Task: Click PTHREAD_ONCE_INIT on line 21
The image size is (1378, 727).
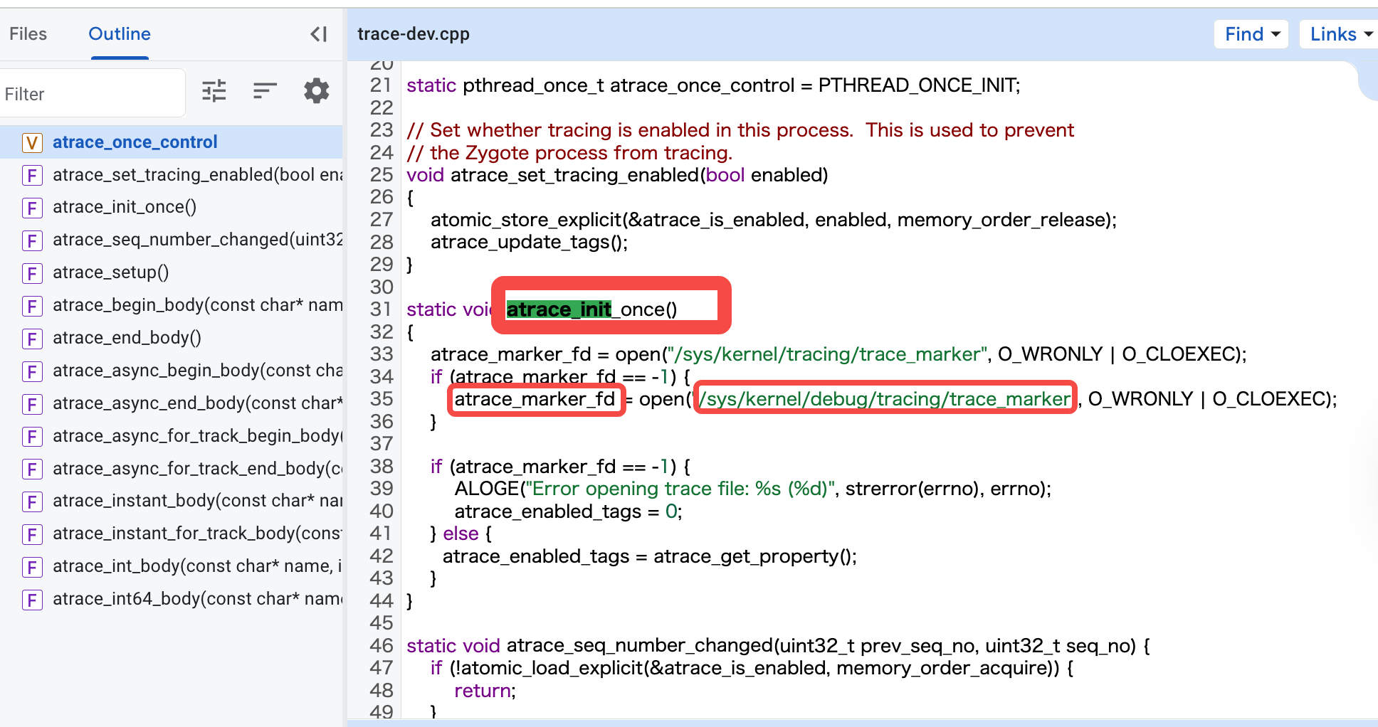Action: click(x=917, y=85)
